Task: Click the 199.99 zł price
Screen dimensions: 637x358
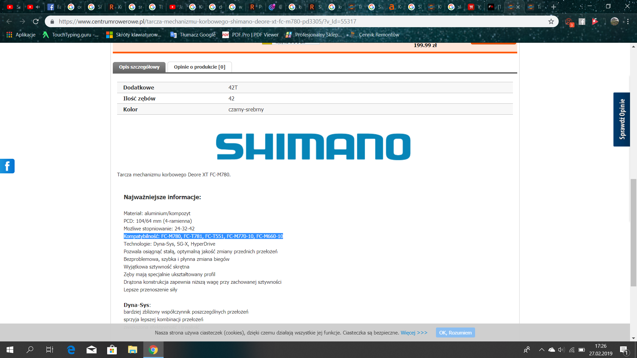Action: (x=425, y=45)
